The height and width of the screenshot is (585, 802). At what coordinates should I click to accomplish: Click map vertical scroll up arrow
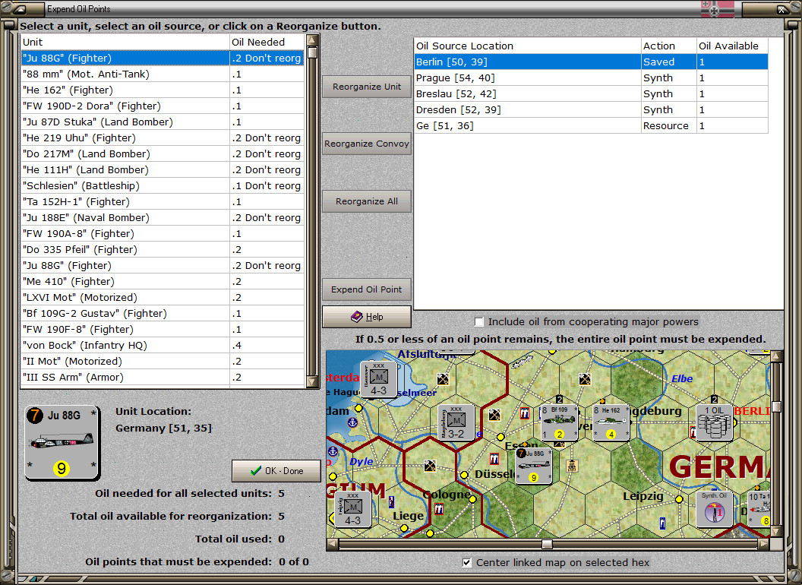(x=776, y=356)
